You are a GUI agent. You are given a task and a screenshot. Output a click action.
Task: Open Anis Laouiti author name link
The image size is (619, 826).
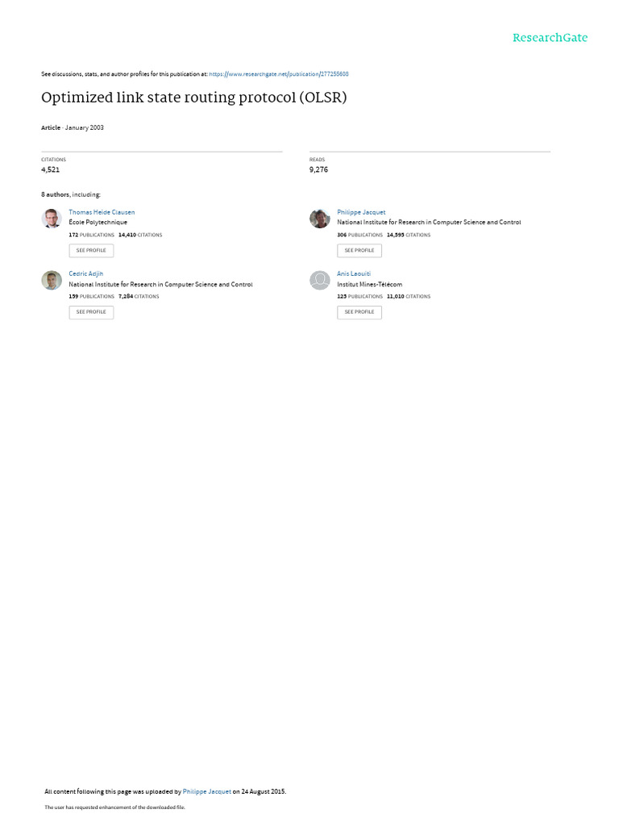point(354,274)
